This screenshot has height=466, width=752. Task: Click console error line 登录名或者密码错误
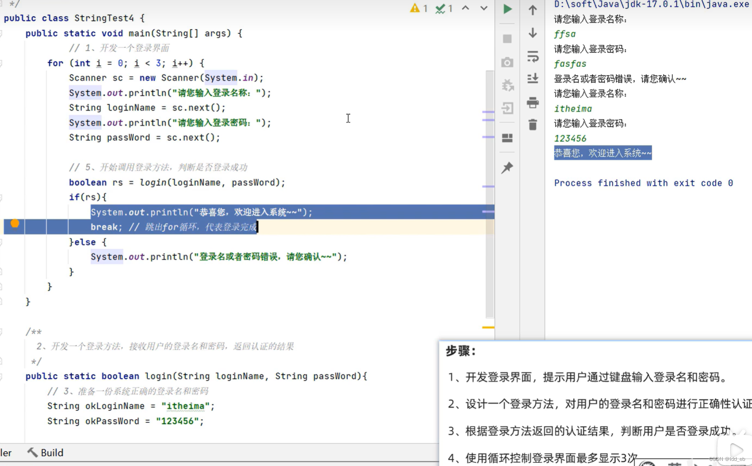[x=620, y=79]
